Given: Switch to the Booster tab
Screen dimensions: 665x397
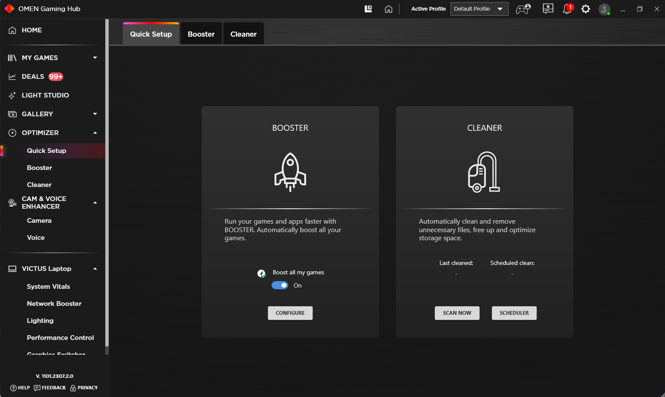Looking at the screenshot, I should 201,34.
